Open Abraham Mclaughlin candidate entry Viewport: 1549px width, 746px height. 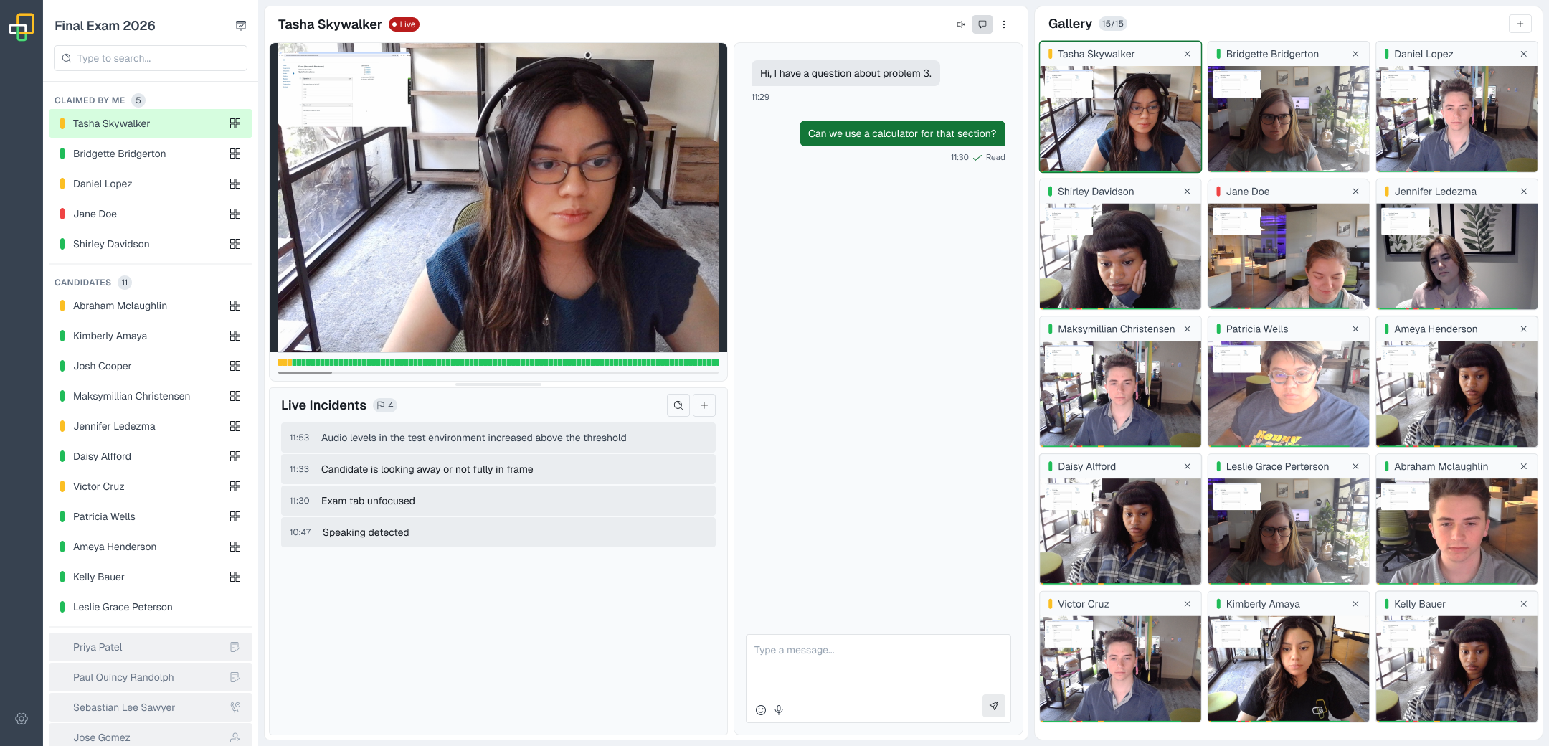pos(151,306)
